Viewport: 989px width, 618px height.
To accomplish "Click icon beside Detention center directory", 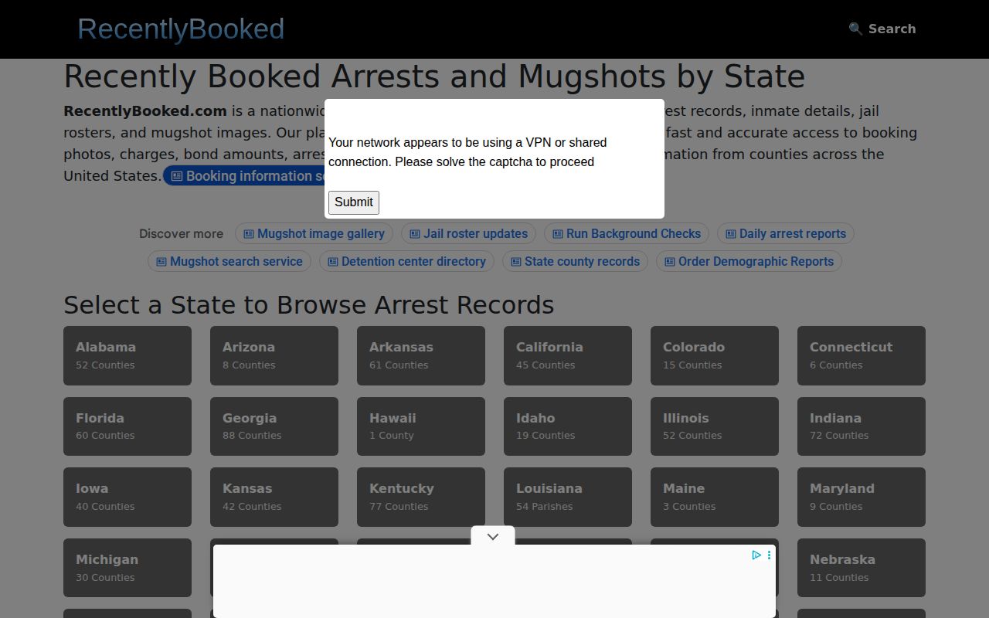I will [x=333, y=262].
